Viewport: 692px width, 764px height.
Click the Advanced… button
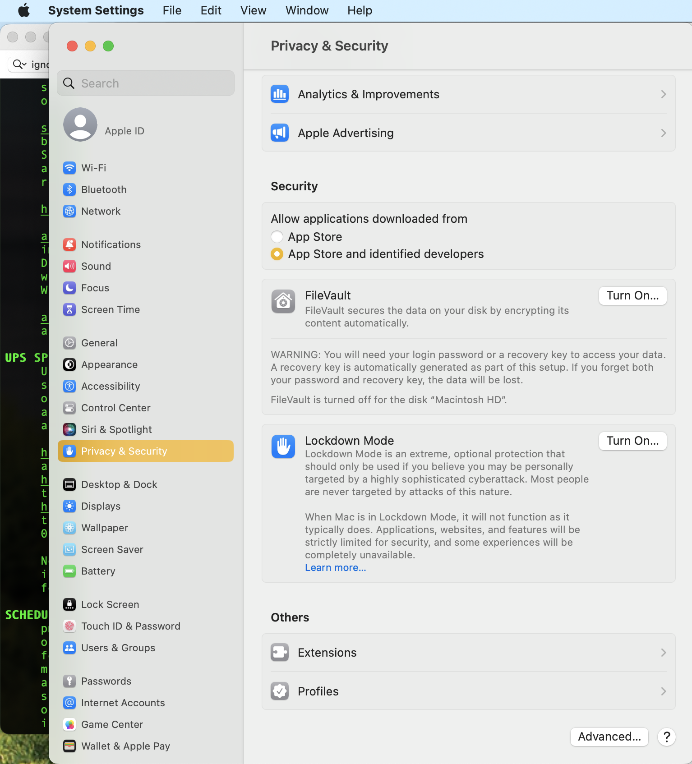(x=609, y=736)
